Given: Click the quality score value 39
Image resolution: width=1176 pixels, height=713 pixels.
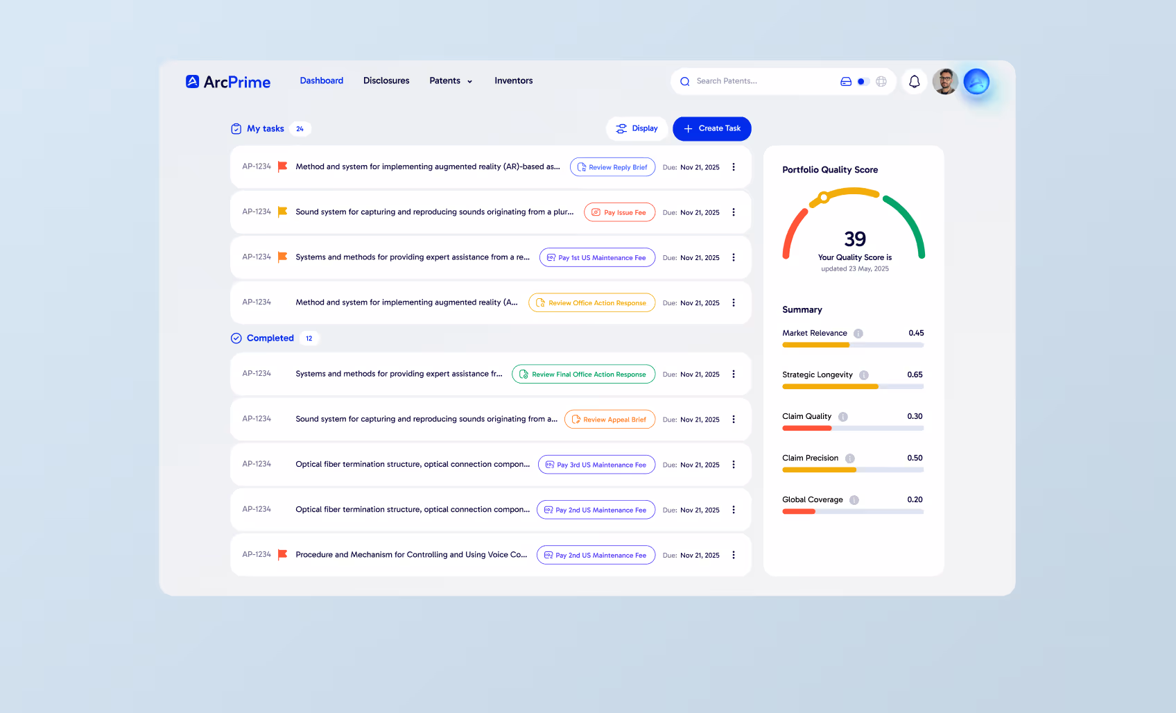Looking at the screenshot, I should pyautogui.click(x=855, y=239).
